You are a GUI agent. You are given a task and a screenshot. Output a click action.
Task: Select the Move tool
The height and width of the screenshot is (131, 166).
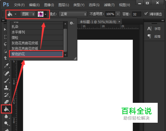pos(5,30)
